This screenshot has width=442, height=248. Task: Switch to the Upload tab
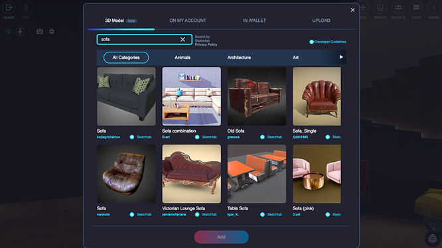(321, 21)
